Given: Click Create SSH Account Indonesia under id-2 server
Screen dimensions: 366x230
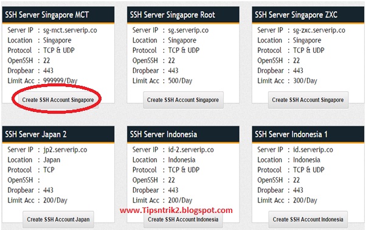Looking at the screenshot, I should point(183,220).
